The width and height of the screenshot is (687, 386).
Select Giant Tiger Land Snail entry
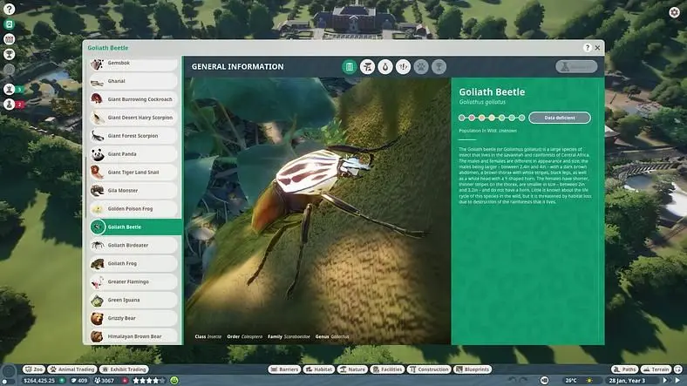133,173
